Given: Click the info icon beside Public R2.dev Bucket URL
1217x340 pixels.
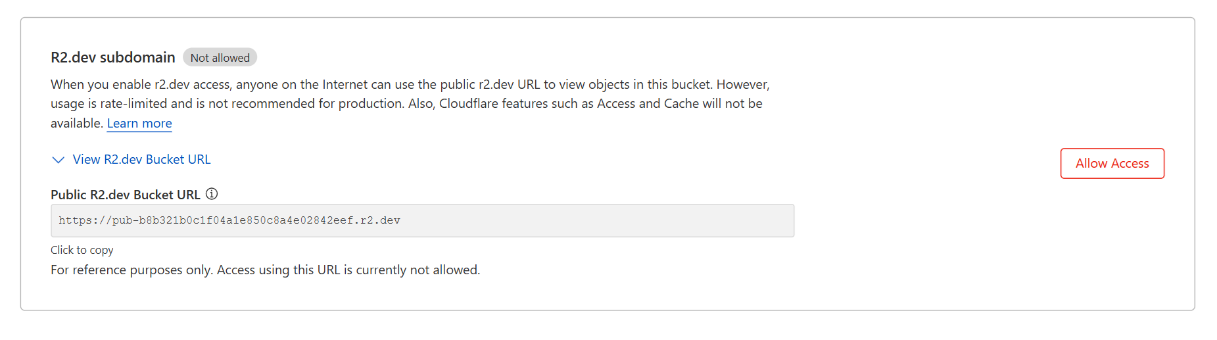Looking at the screenshot, I should click(212, 194).
